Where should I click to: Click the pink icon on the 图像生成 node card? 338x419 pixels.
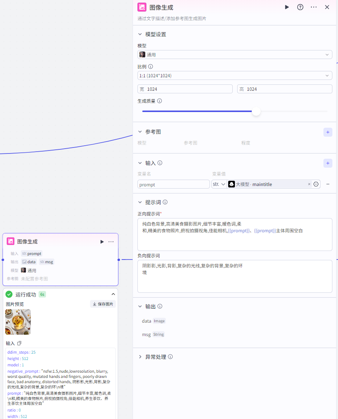(10, 241)
